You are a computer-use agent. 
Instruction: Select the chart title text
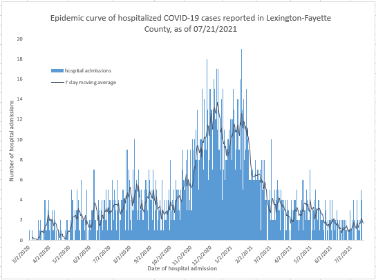pyautogui.click(x=191, y=23)
